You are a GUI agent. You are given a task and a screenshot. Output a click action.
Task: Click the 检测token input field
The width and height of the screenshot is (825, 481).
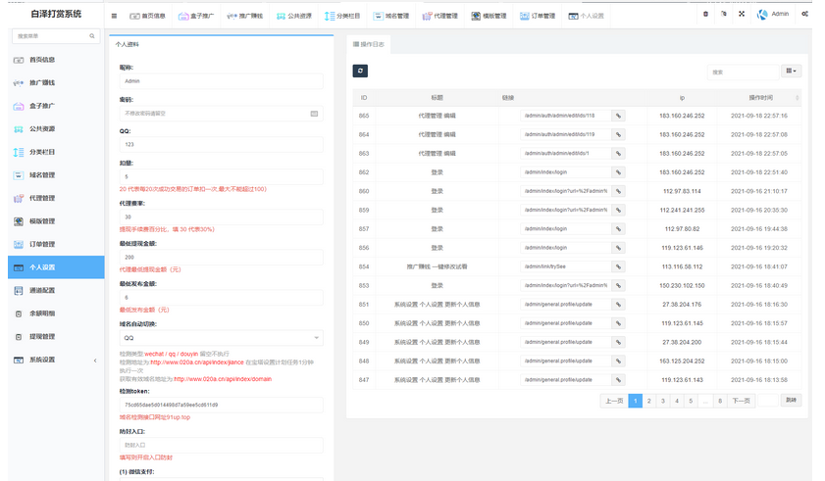point(221,406)
